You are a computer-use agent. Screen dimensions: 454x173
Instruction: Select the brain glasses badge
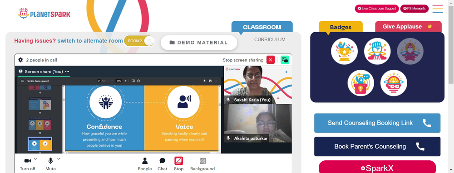[x=394, y=83]
